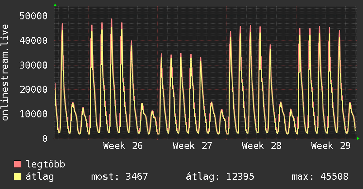Image resolution: width=363 pixels, height=189 pixels.
Task: Click the 40000 y-axis tick label
Action: pos(33,41)
